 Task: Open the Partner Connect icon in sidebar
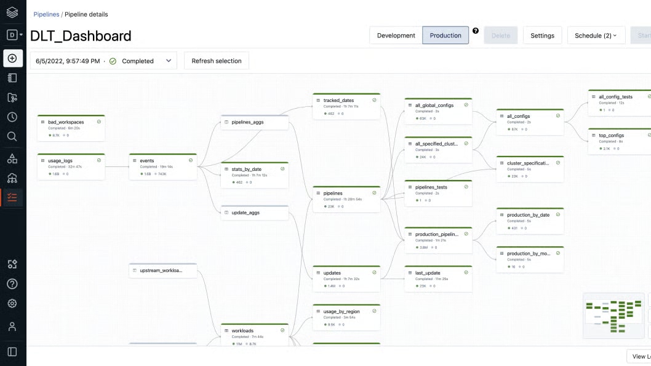pos(12,264)
